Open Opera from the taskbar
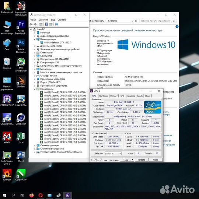This screenshot has width=199, height=199. click(41, 195)
